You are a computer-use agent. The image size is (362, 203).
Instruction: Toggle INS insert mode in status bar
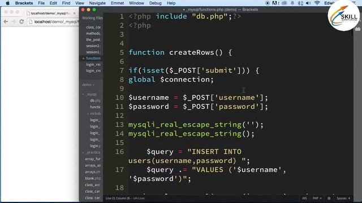pos(304,198)
